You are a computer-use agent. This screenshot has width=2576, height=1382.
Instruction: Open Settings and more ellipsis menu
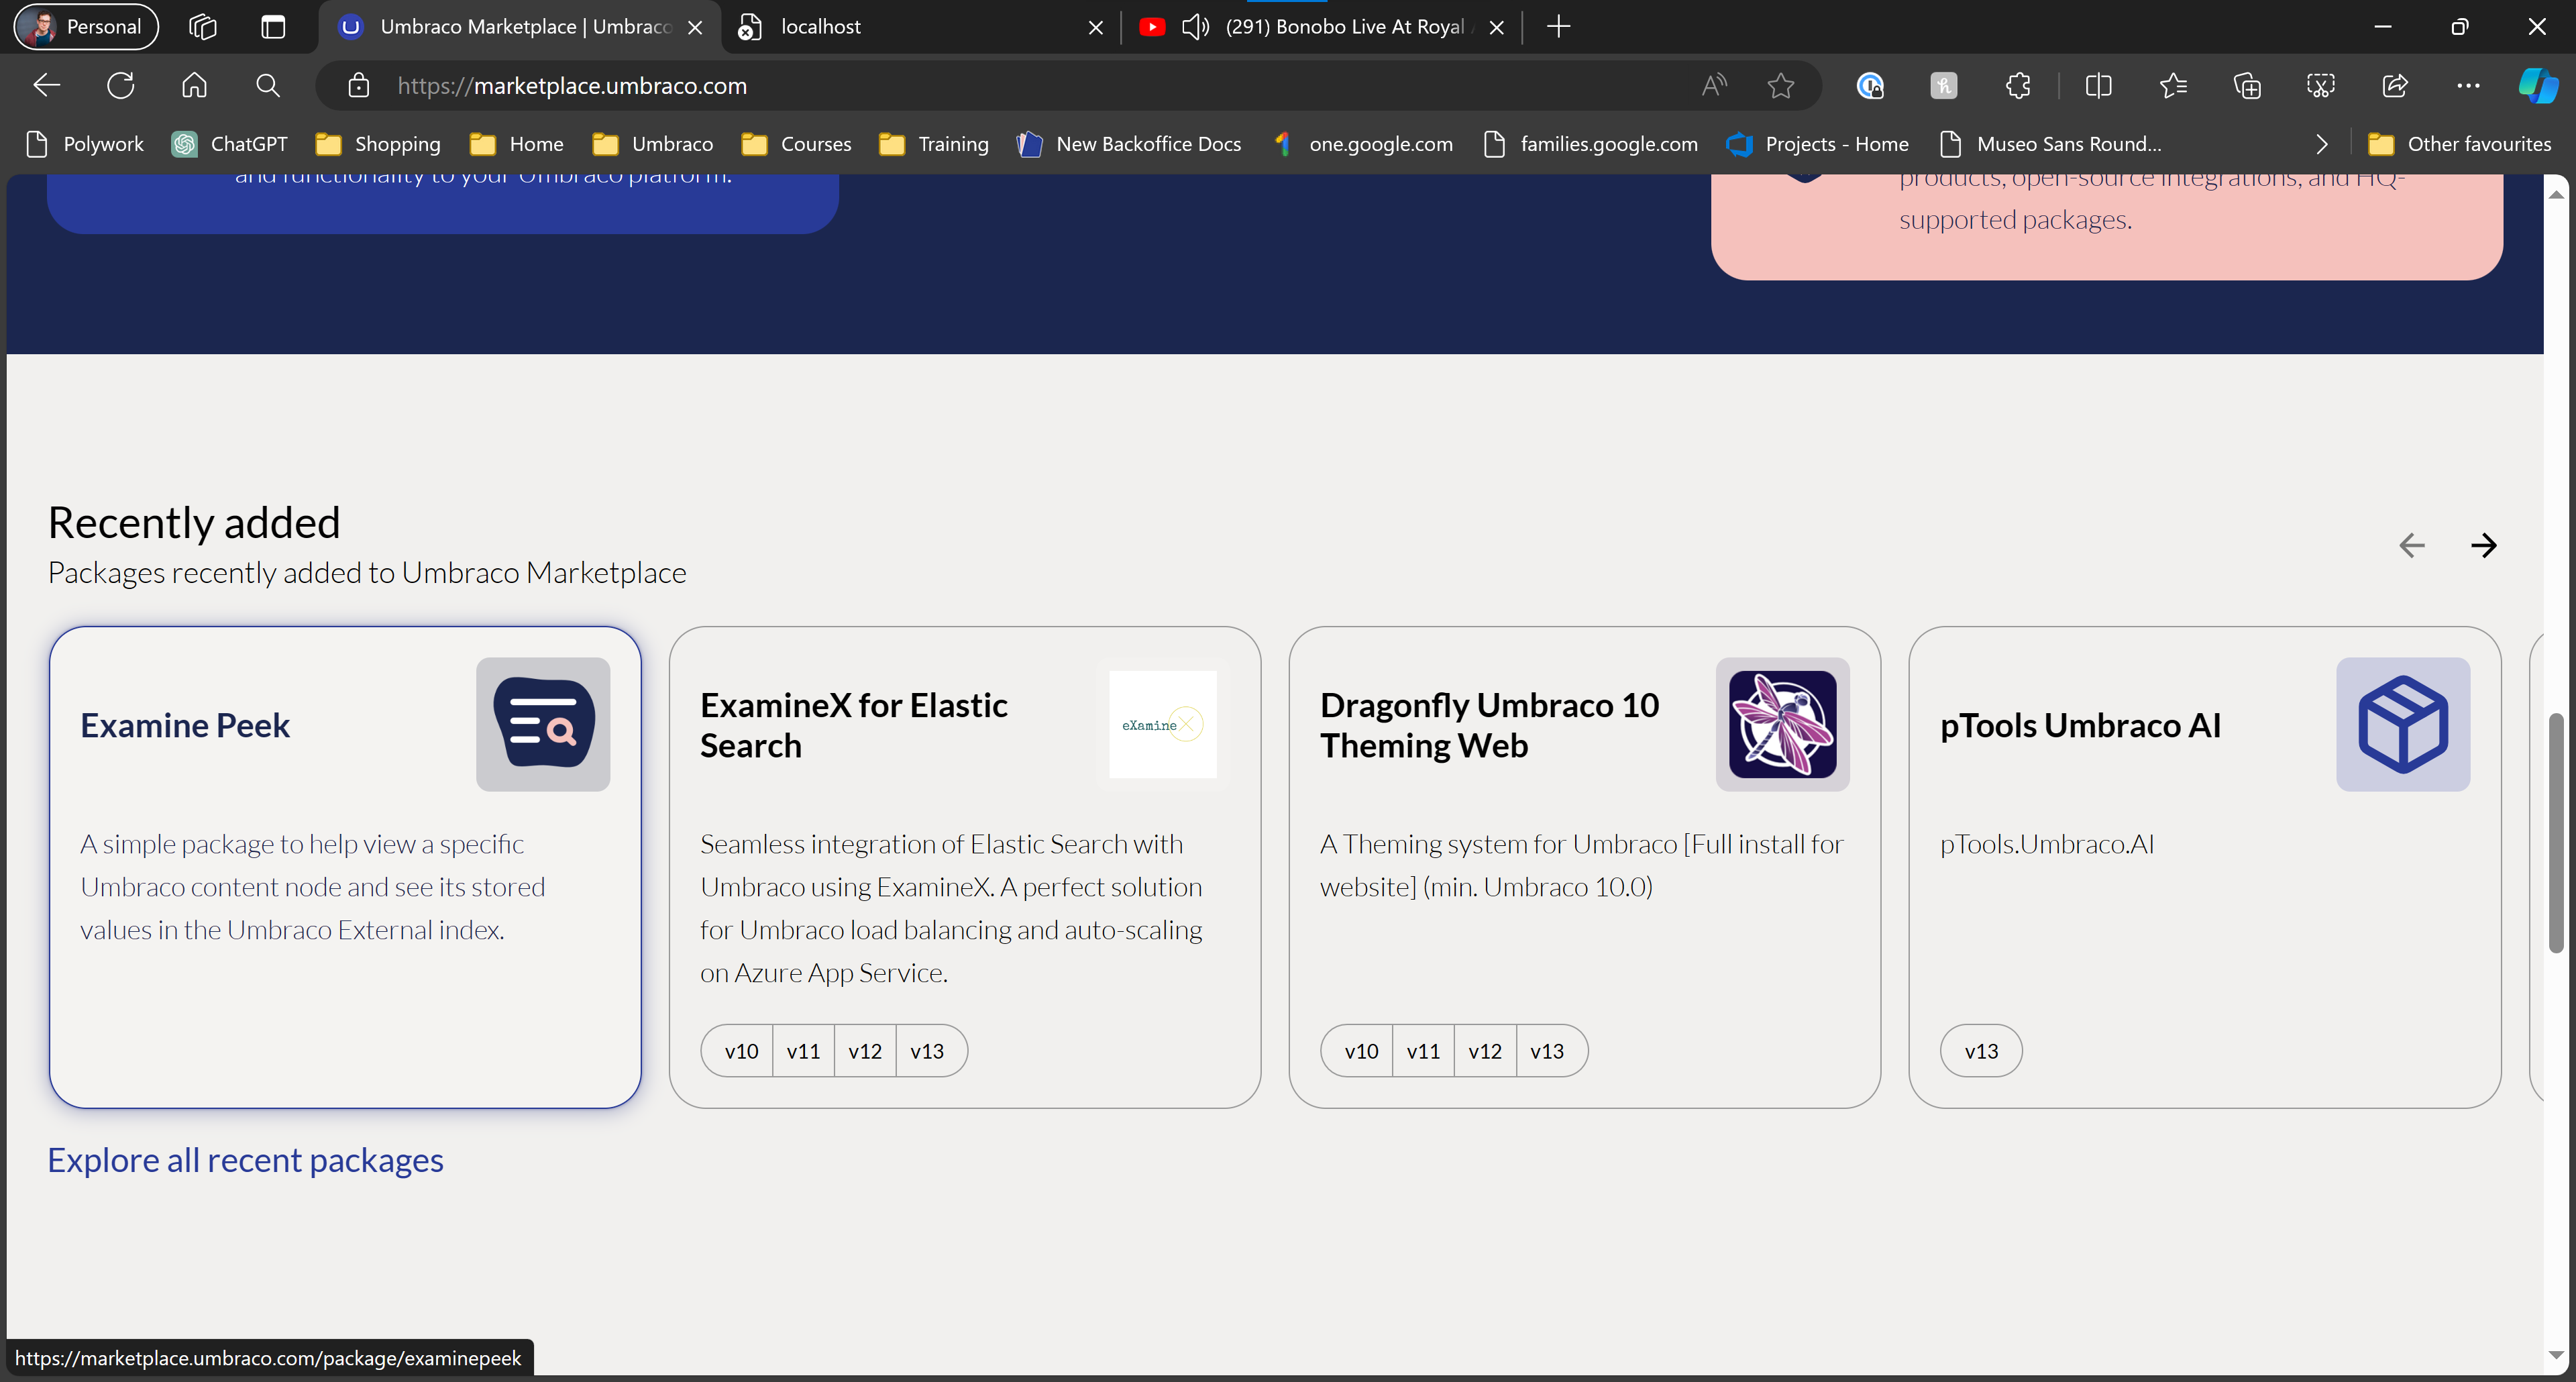tap(2468, 86)
